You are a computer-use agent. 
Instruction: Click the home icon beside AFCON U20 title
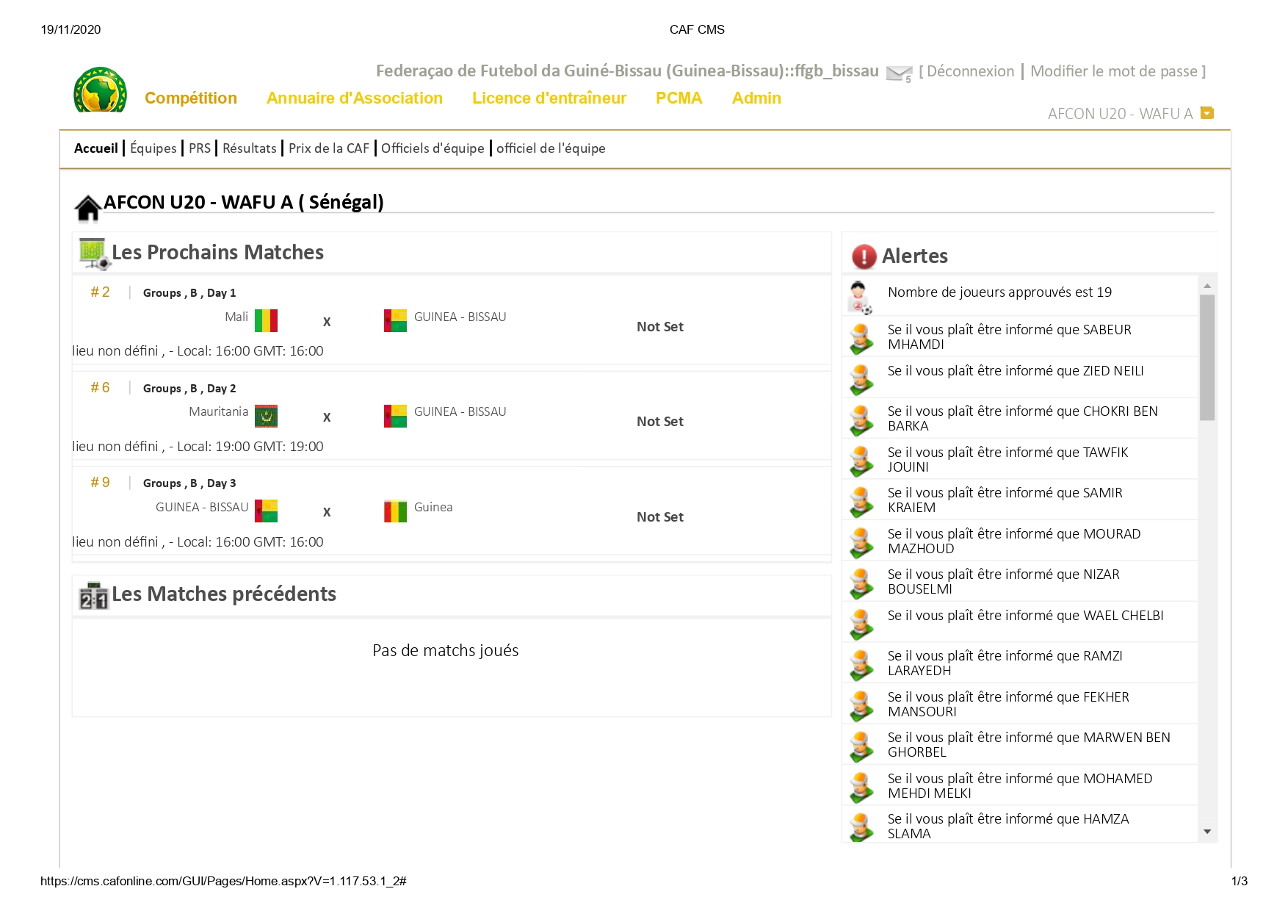click(88, 208)
